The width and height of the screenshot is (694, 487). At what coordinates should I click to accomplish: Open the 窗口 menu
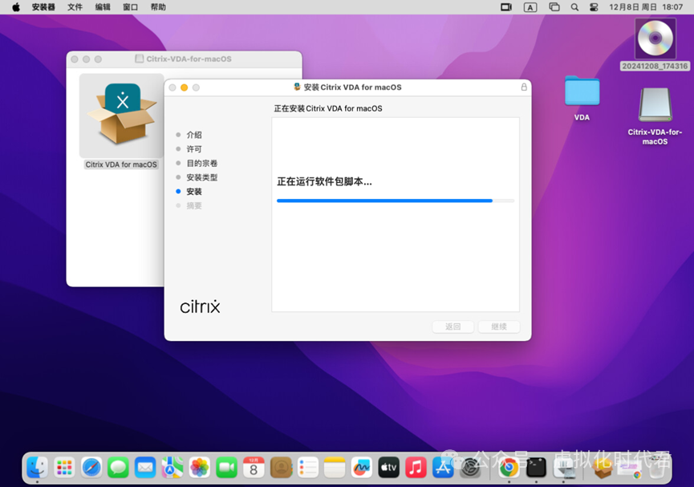click(x=131, y=7)
